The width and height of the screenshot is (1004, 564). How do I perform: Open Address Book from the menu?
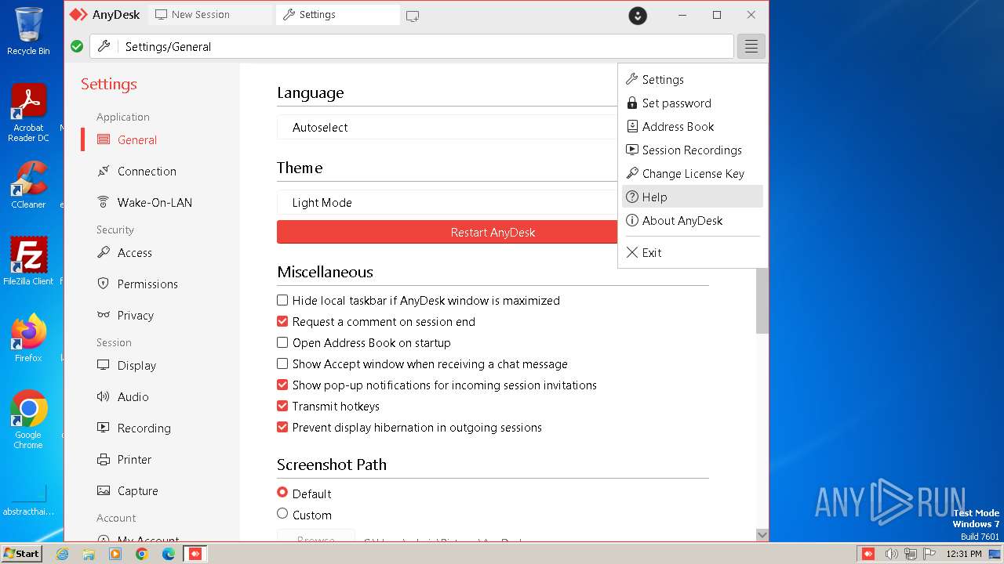[693, 126]
